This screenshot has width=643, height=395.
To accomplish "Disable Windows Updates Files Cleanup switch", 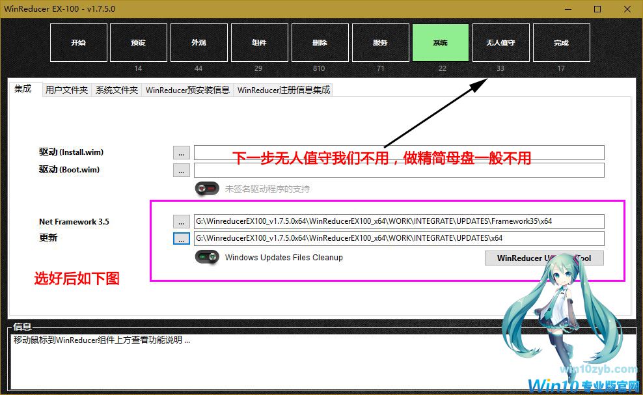I will (x=208, y=257).
